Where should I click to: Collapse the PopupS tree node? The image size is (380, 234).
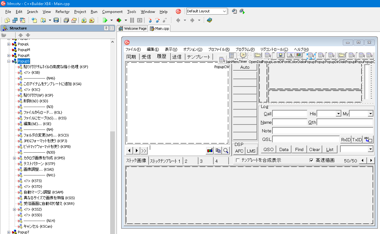[x=9, y=61]
